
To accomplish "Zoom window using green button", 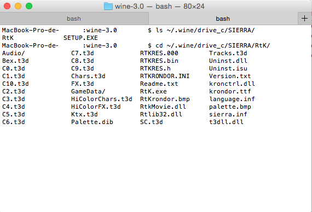I will (29, 6).
